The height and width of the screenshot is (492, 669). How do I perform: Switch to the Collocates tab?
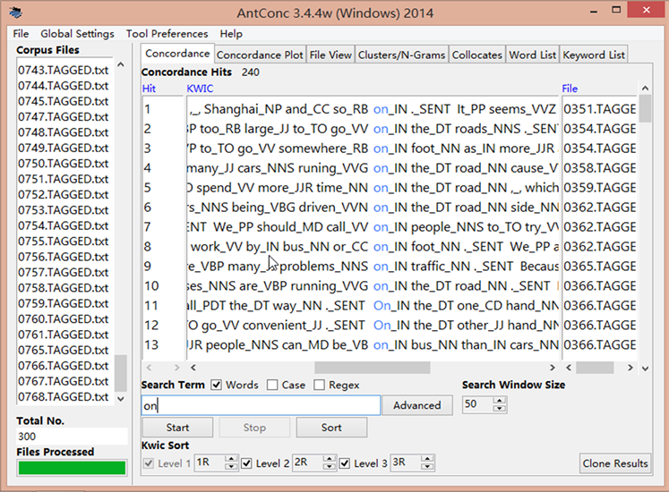pyautogui.click(x=476, y=55)
